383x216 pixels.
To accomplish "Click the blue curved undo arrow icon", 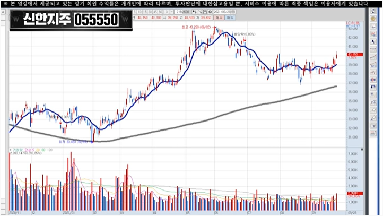I will pyautogui.click(x=373, y=87).
